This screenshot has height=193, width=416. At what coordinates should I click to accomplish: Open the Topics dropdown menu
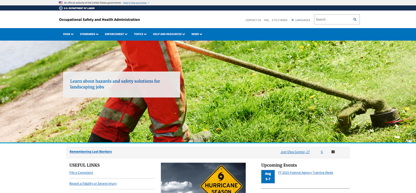pyautogui.click(x=140, y=34)
